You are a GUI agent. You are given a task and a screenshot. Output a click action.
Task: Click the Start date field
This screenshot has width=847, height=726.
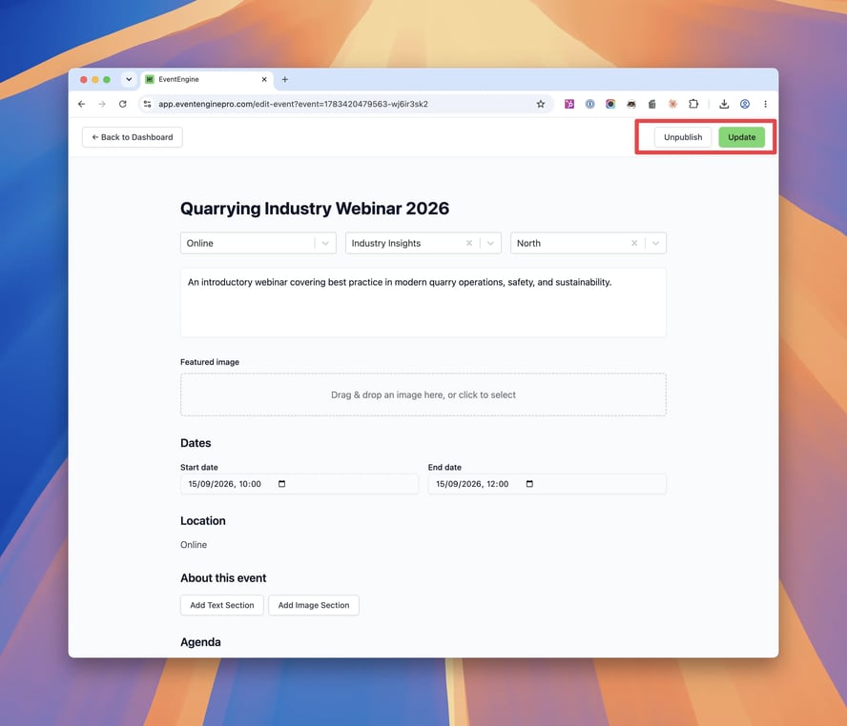click(300, 484)
